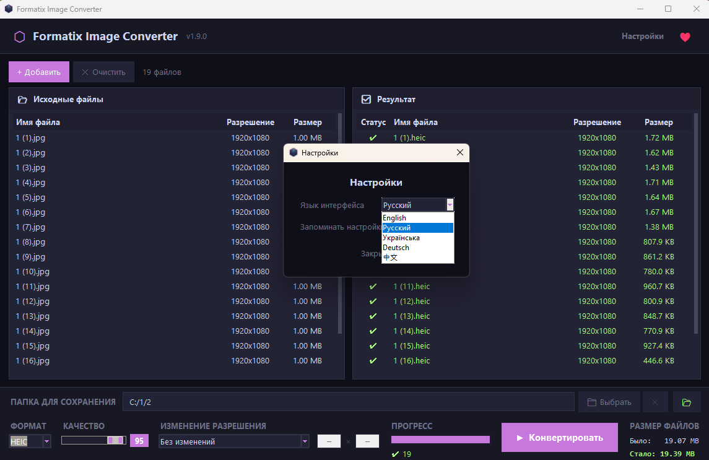Close the Настройки dialog
The width and height of the screenshot is (709, 460).
point(460,152)
